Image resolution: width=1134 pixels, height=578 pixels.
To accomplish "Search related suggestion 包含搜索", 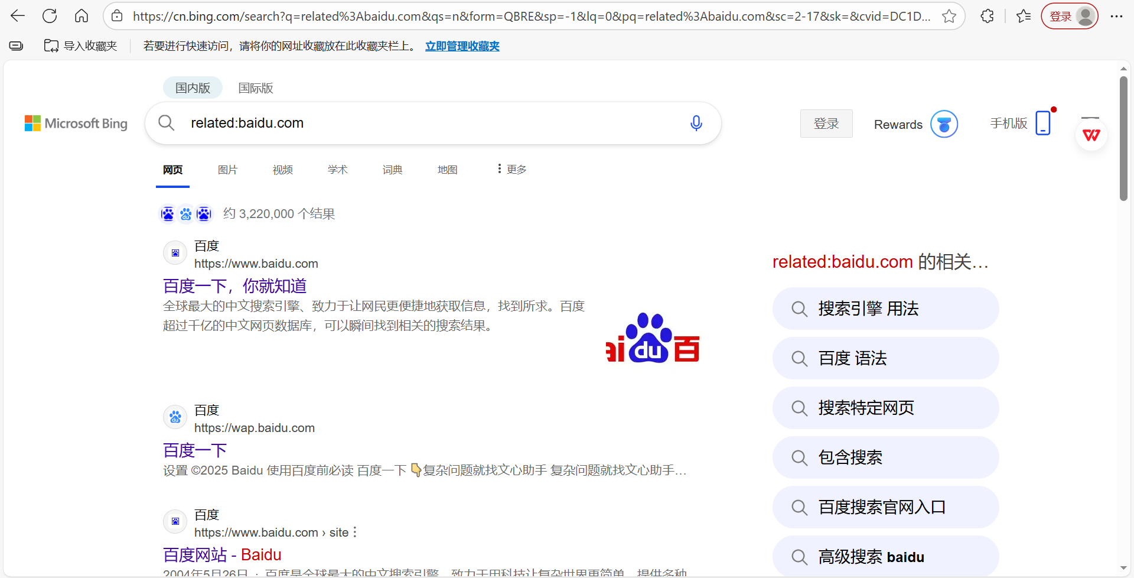I will point(885,457).
